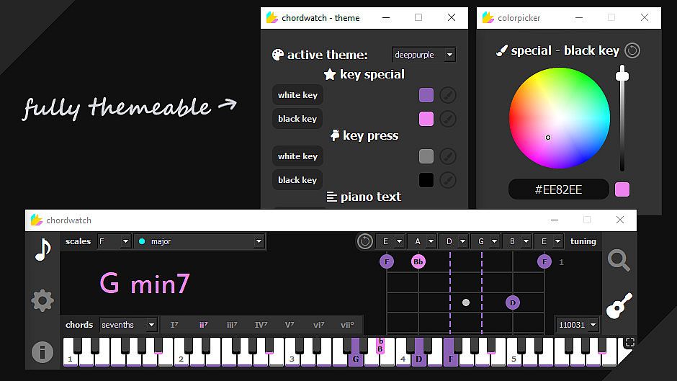Click the key press finger icon
Screen dimensions: 677x381
[x=335, y=135]
